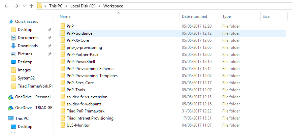Navigate to Local Disk (C:) breadcrumb
Screen dimensions: 292x133
coord(83,6)
